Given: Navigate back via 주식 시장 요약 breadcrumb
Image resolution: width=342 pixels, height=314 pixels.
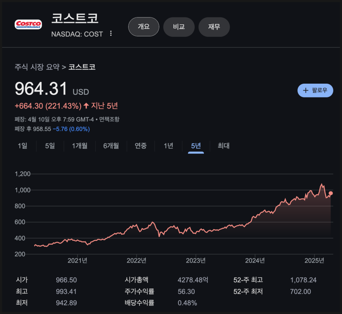Looking at the screenshot, I should coord(37,67).
